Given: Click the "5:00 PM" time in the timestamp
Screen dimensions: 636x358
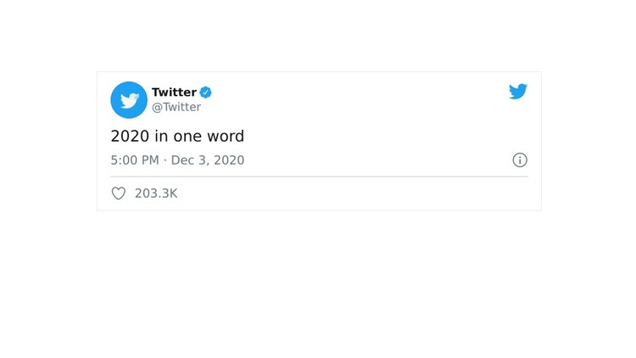Looking at the screenshot, I should (x=135, y=160).
